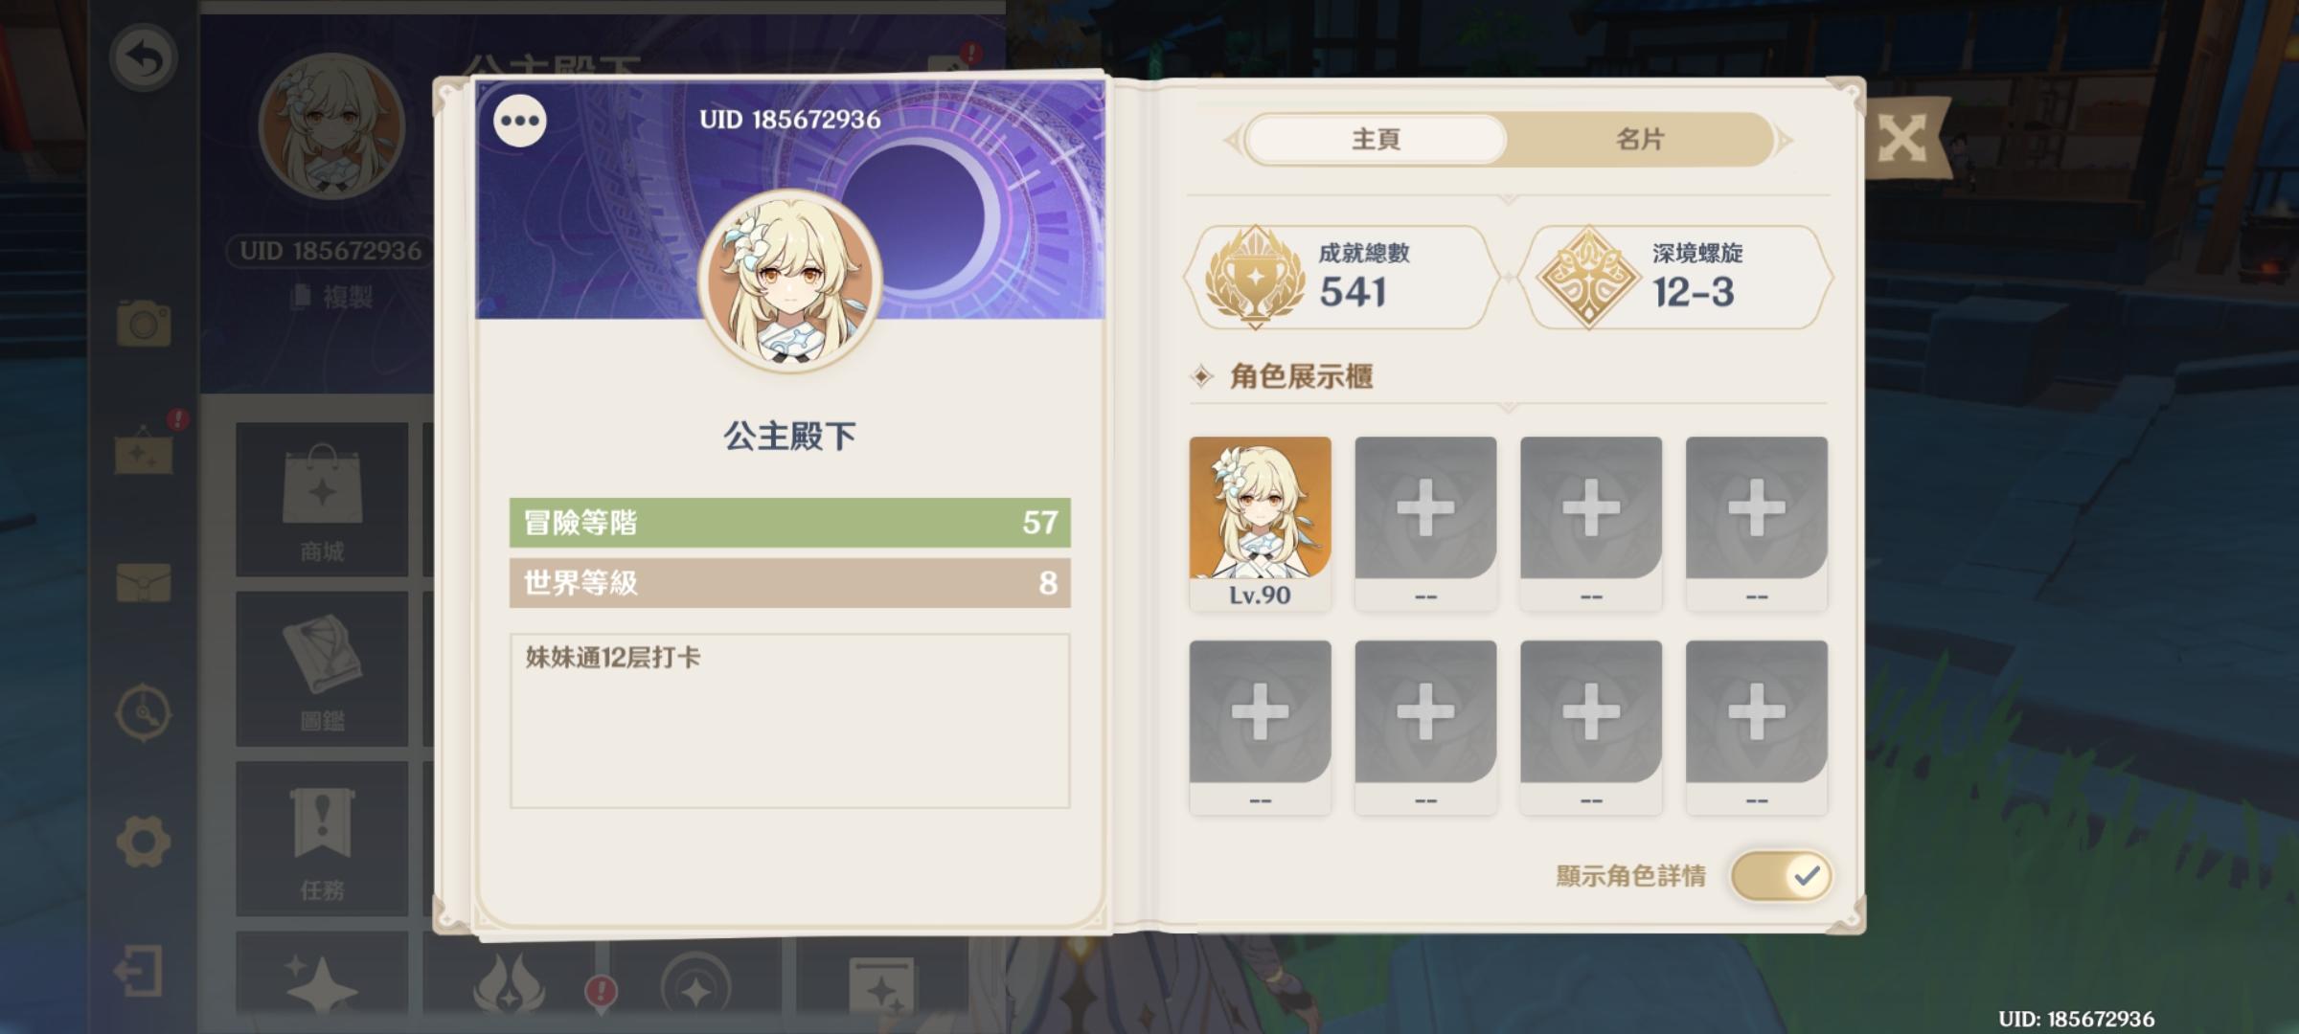Screen dimensions: 2299x1034
Task: Open the 商城 shop tile
Action: coord(322,499)
